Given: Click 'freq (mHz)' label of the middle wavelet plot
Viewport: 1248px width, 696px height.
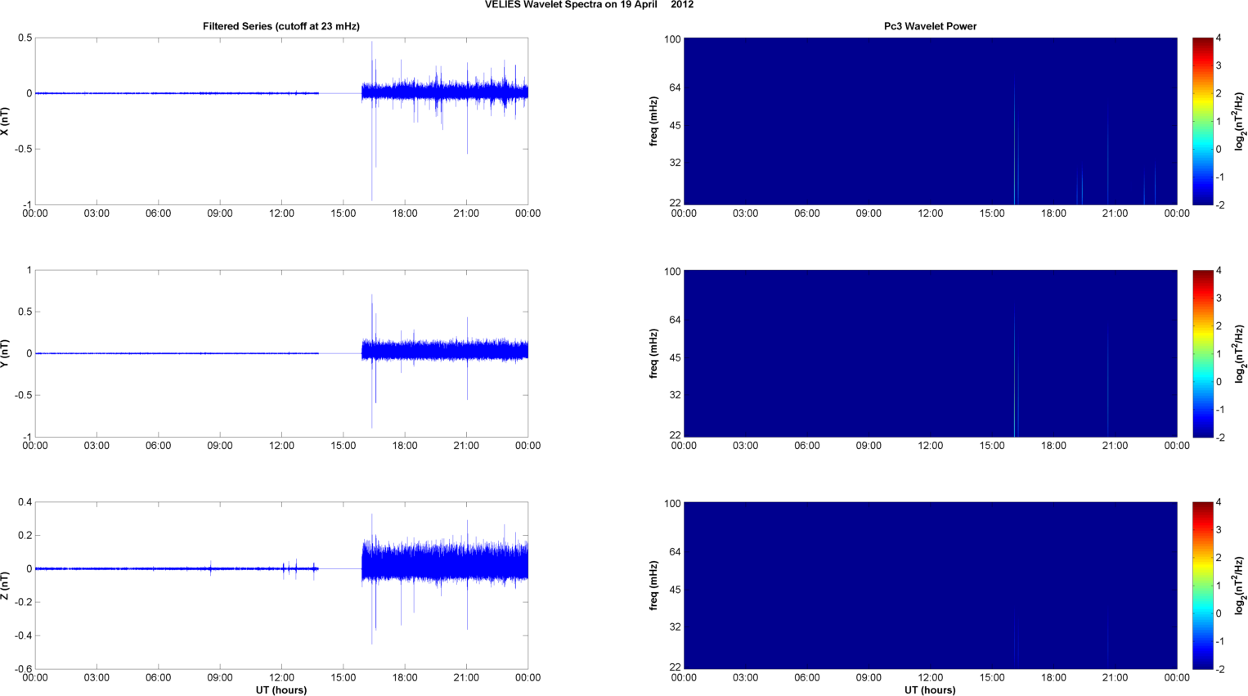Looking at the screenshot, I should [x=654, y=353].
